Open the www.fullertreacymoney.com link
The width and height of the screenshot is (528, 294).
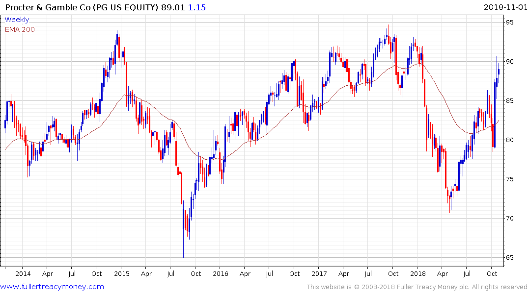point(52,287)
